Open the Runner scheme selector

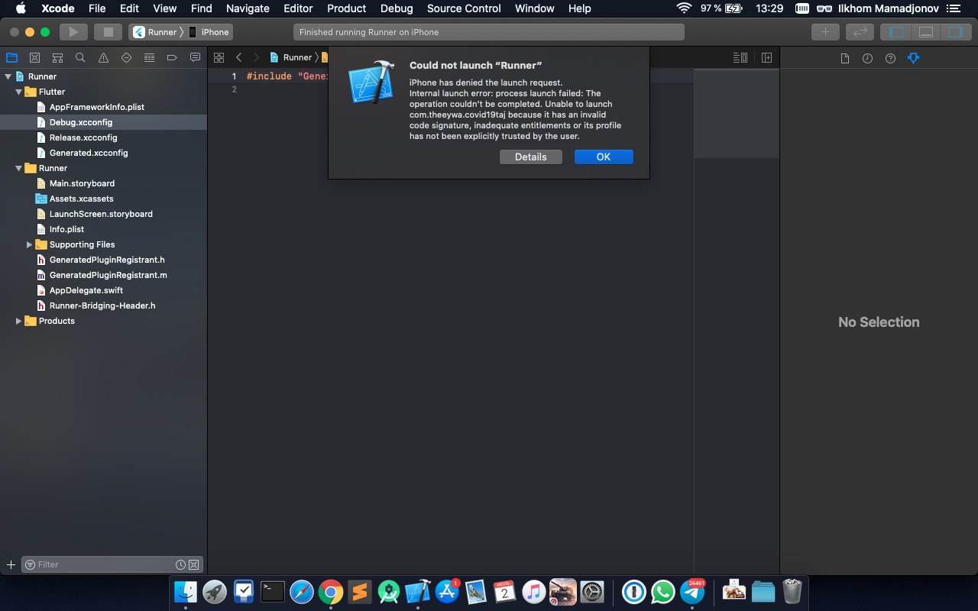coord(155,32)
